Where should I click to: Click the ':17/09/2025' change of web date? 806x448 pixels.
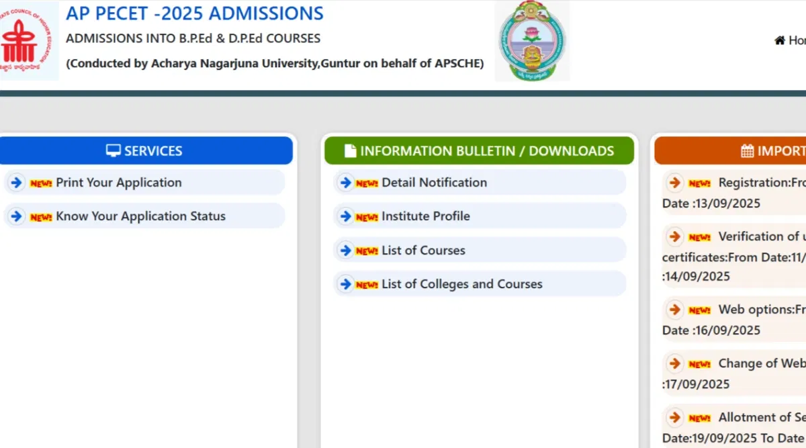(696, 384)
